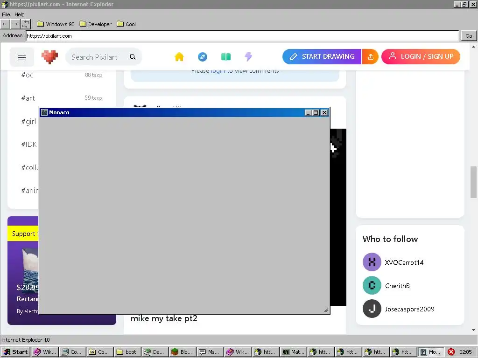Image resolution: width=478 pixels, height=358 pixels.
Task: Switch to the 'Mo...' Monaco taskbar item
Action: pyautogui.click(x=430, y=352)
